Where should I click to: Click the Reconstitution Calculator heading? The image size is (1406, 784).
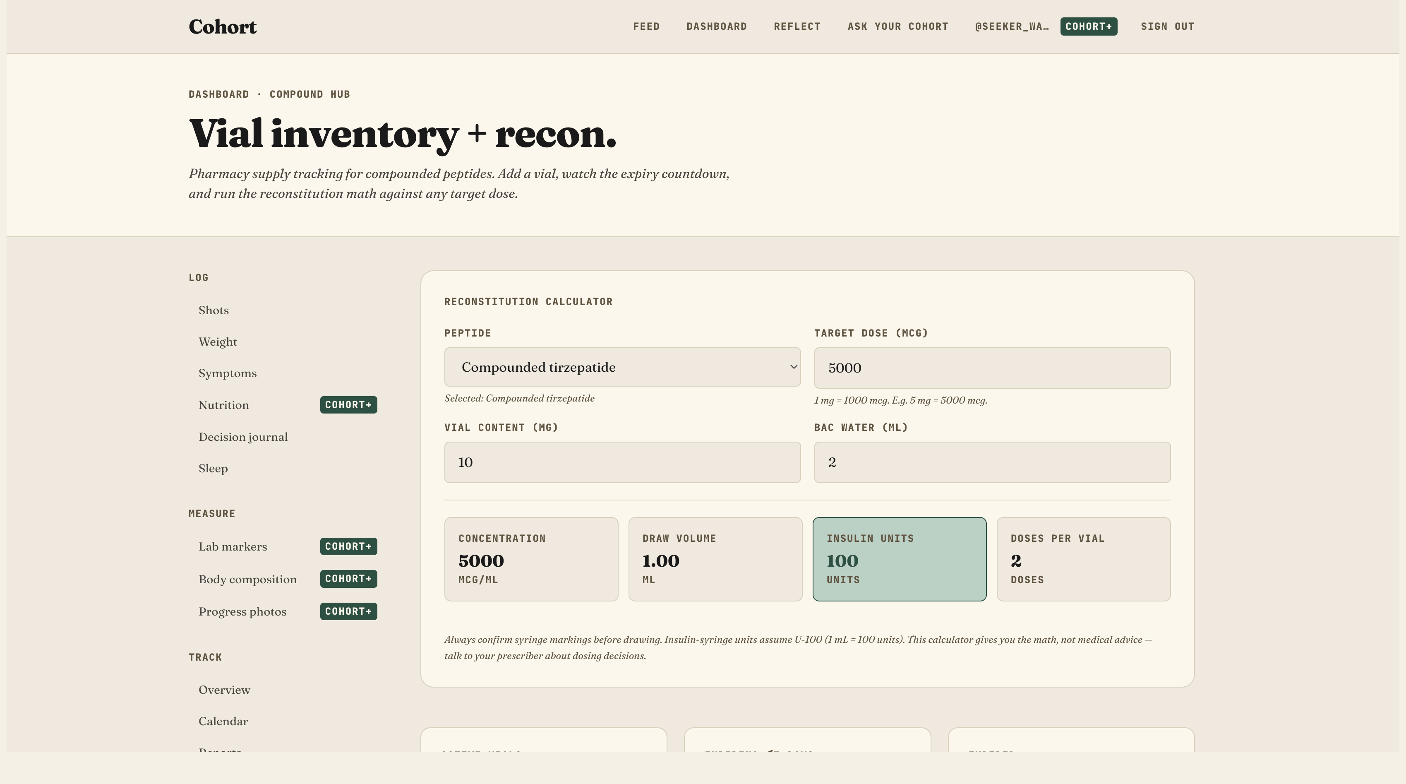click(x=528, y=302)
